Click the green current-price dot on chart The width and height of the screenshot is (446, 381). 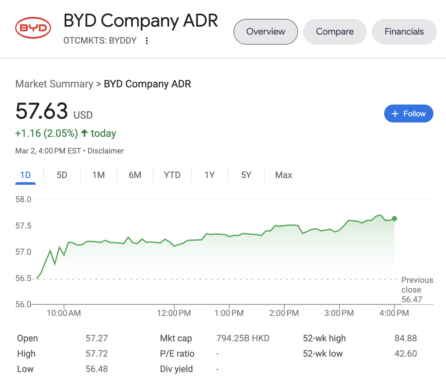pos(394,219)
